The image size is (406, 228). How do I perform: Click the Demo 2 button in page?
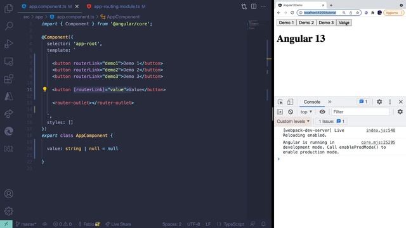306,23
